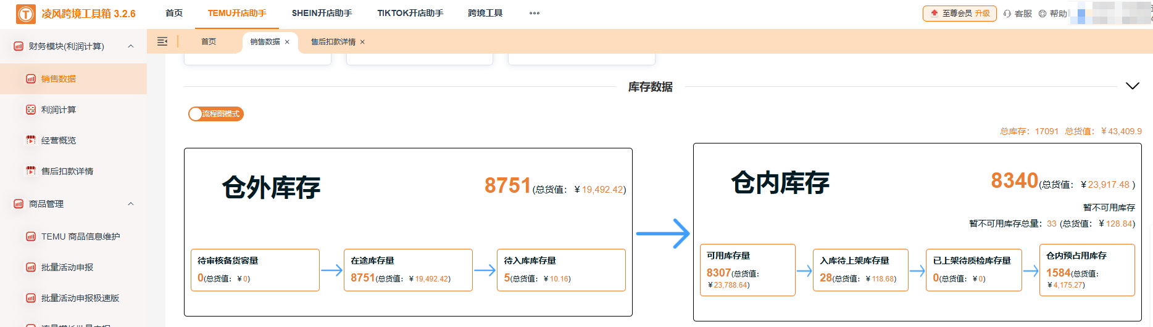Click the 入库待上架库存量 card
The width and height of the screenshot is (1153, 327).
point(860,270)
